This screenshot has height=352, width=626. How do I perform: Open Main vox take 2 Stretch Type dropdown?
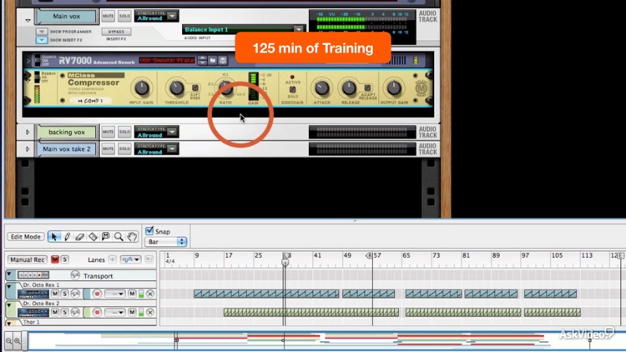pyautogui.click(x=172, y=148)
